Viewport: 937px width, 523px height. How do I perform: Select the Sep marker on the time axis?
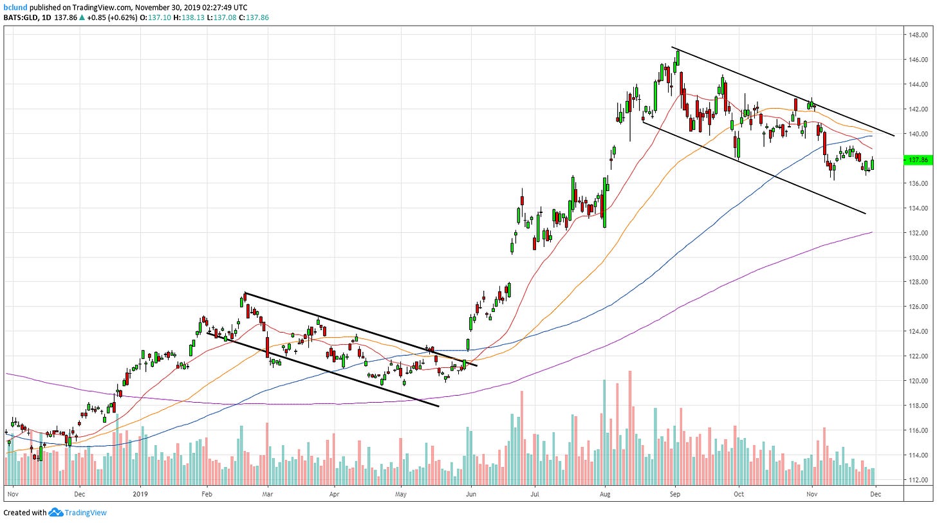click(x=675, y=495)
